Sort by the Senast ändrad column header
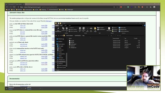 tap(116, 38)
